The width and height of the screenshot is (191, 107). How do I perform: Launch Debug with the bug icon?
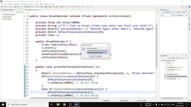click(37, 7)
